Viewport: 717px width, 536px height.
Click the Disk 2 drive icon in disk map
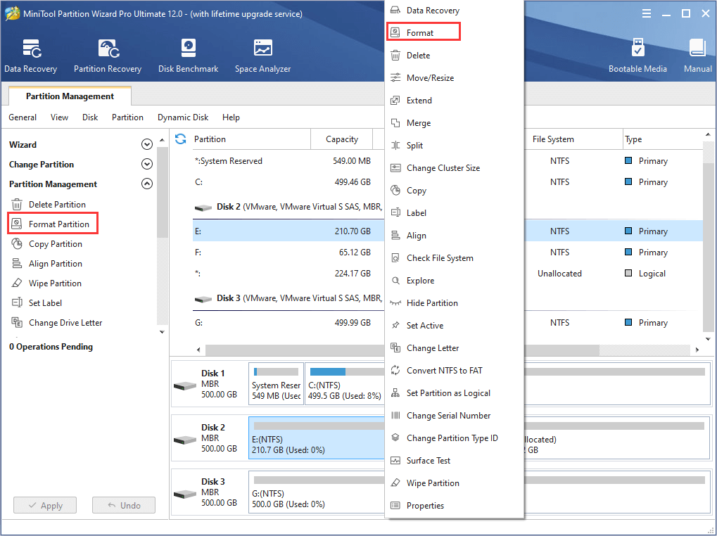pos(185,440)
